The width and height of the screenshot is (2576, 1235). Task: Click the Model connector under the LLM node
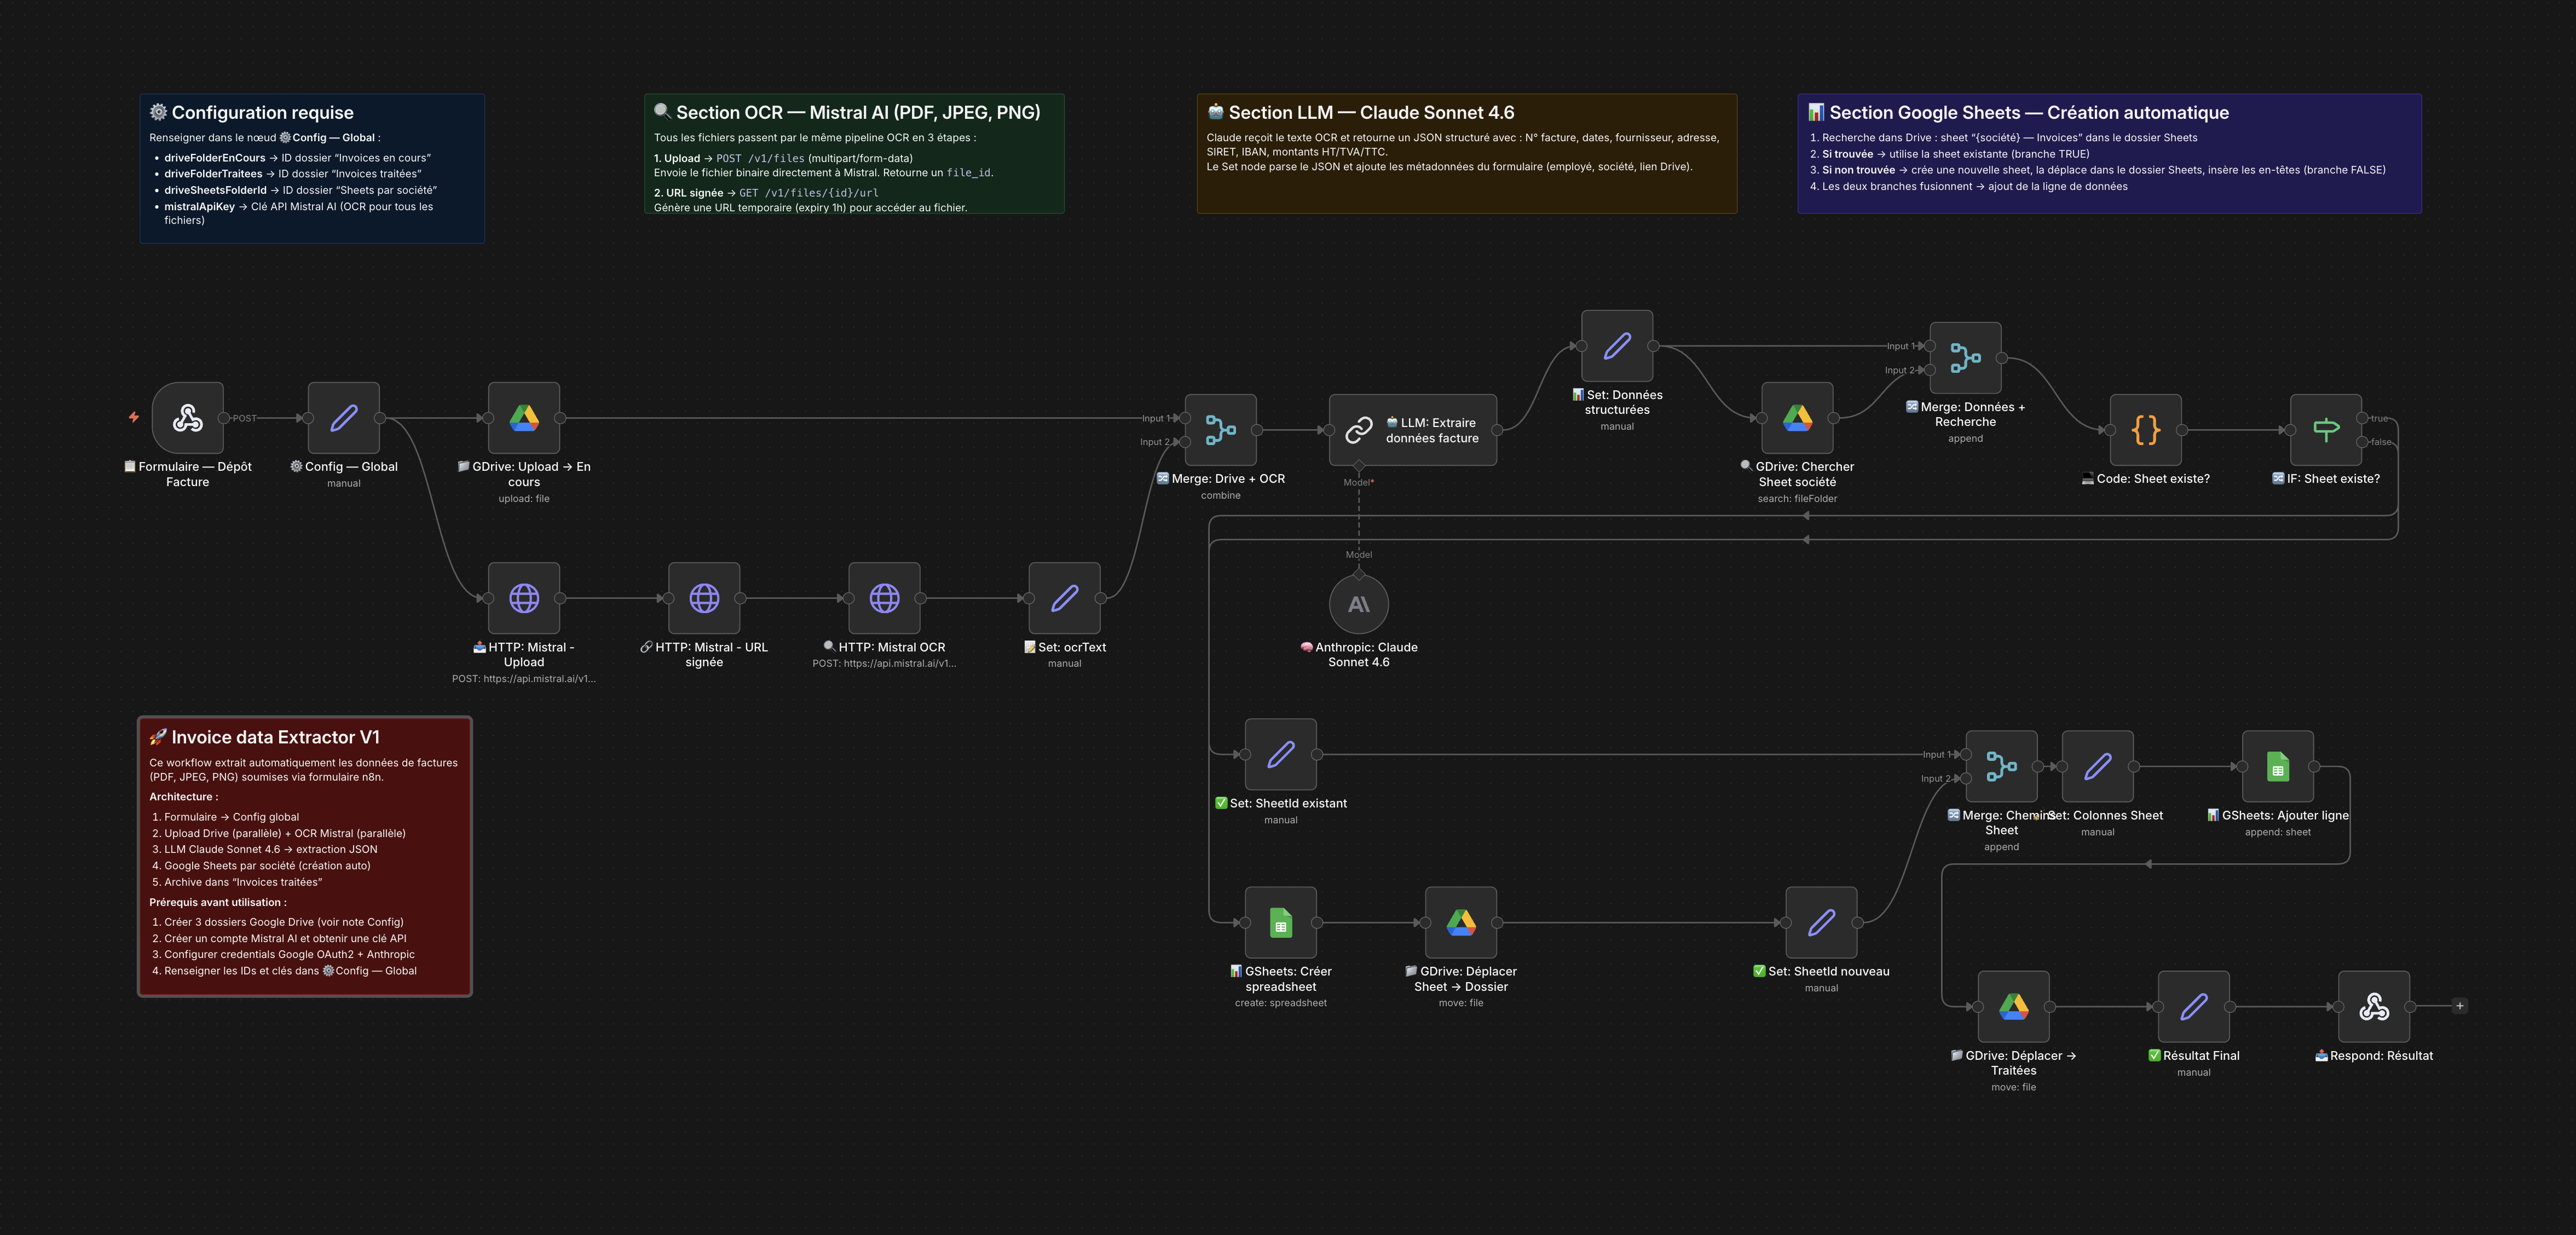tap(1359, 466)
